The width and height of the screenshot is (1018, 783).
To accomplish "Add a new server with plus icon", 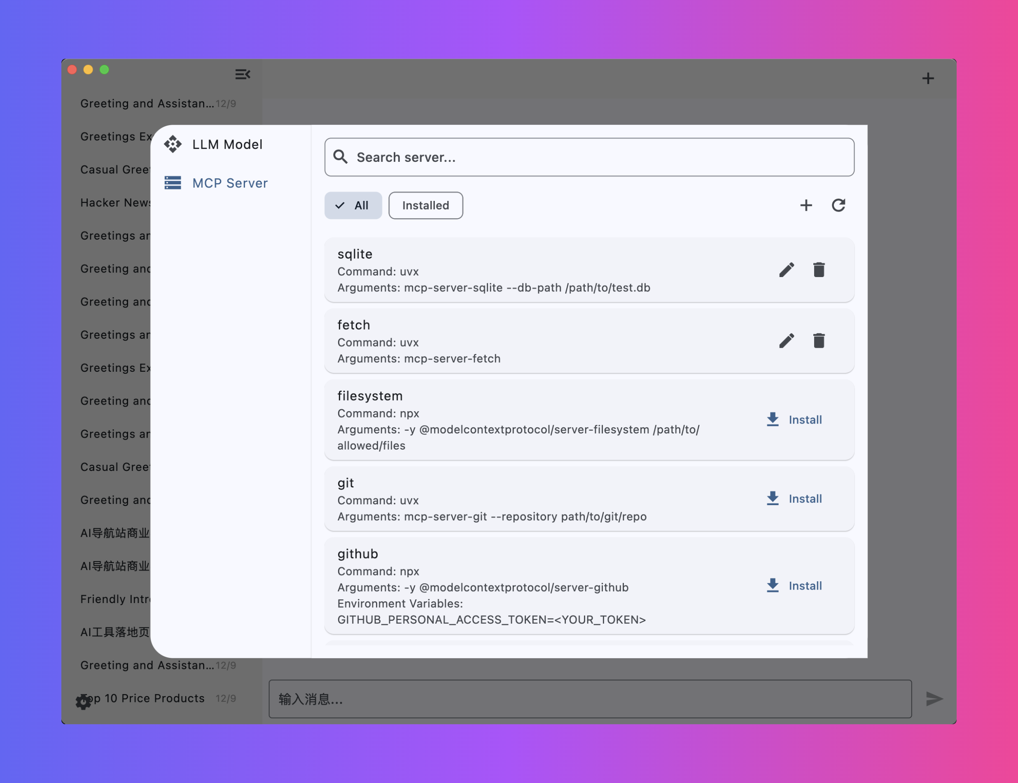I will 806,205.
